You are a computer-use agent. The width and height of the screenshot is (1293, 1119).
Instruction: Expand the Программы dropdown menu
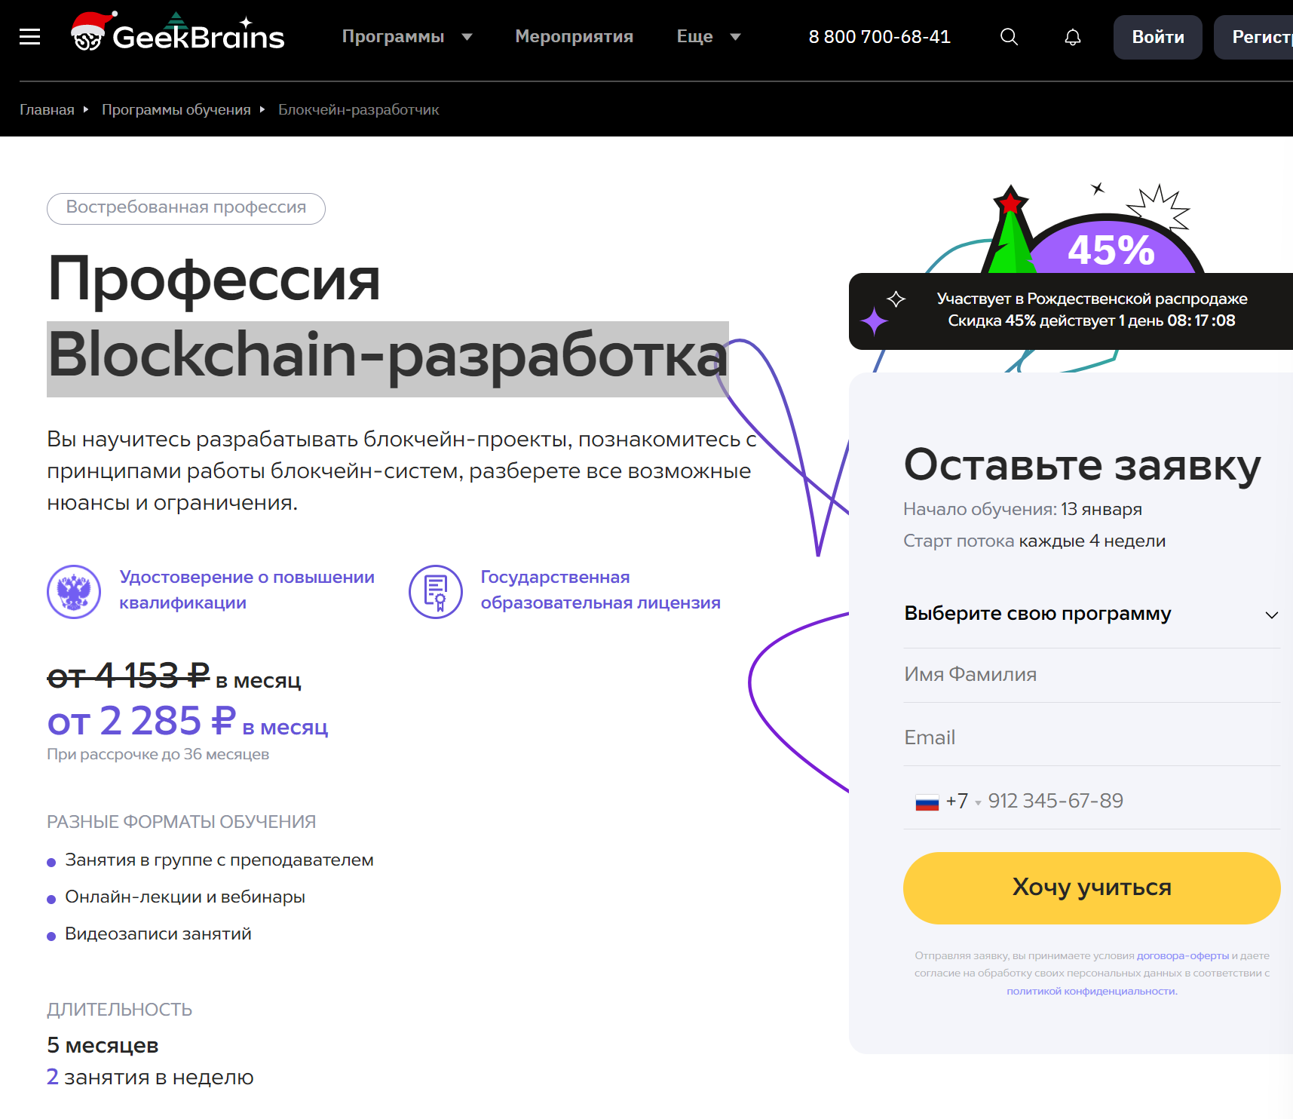click(407, 37)
